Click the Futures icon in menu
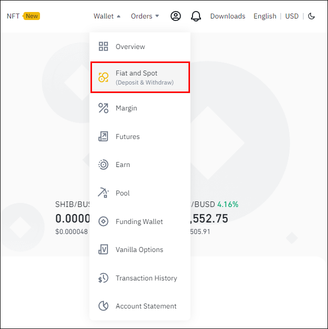Image resolution: width=328 pixels, height=329 pixels. [103, 136]
